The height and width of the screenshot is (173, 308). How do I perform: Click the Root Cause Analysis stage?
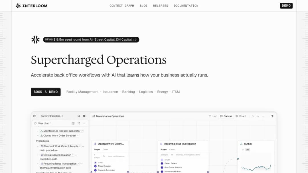(x=173, y=168)
